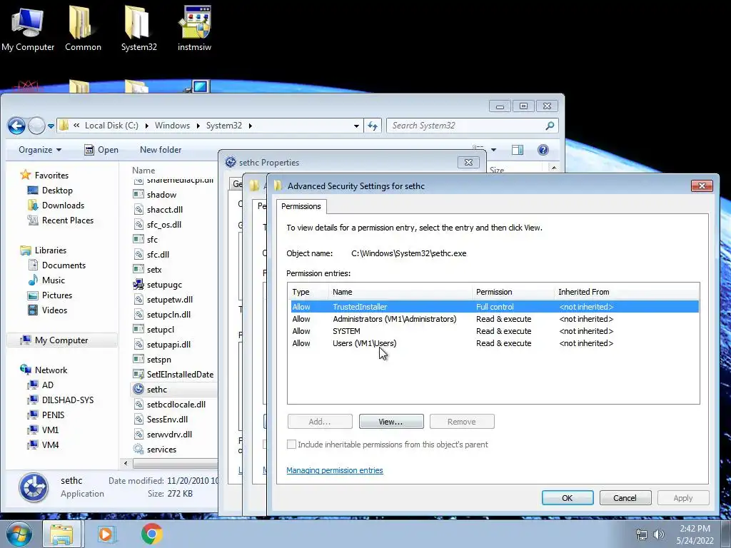Select shadow file in list
731x548 pixels.
pyautogui.click(x=161, y=195)
